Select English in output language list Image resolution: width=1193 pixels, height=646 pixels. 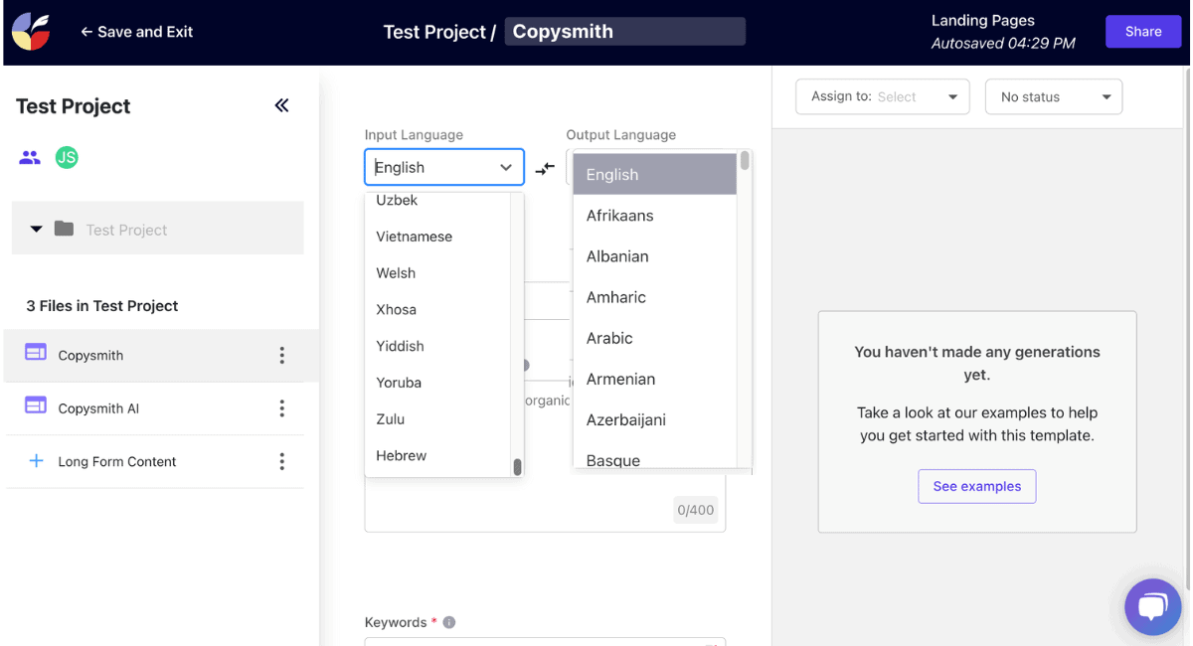[655, 174]
